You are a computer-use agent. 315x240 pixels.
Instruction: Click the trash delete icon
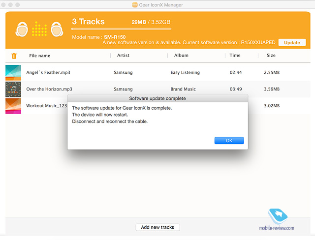pyautogui.click(x=14, y=56)
